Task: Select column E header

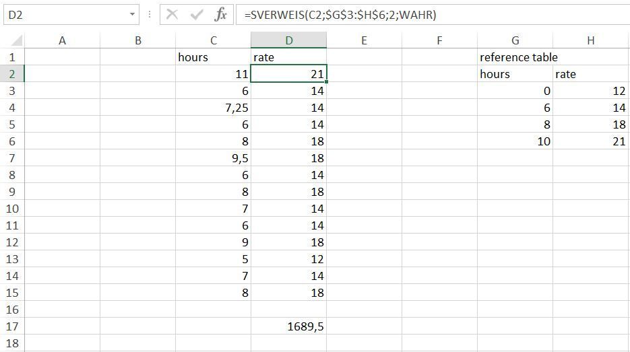Action: 364,40
